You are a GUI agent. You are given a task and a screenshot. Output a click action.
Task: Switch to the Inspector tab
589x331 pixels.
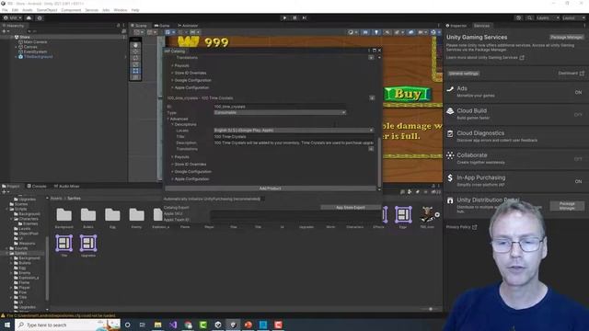[x=456, y=26]
